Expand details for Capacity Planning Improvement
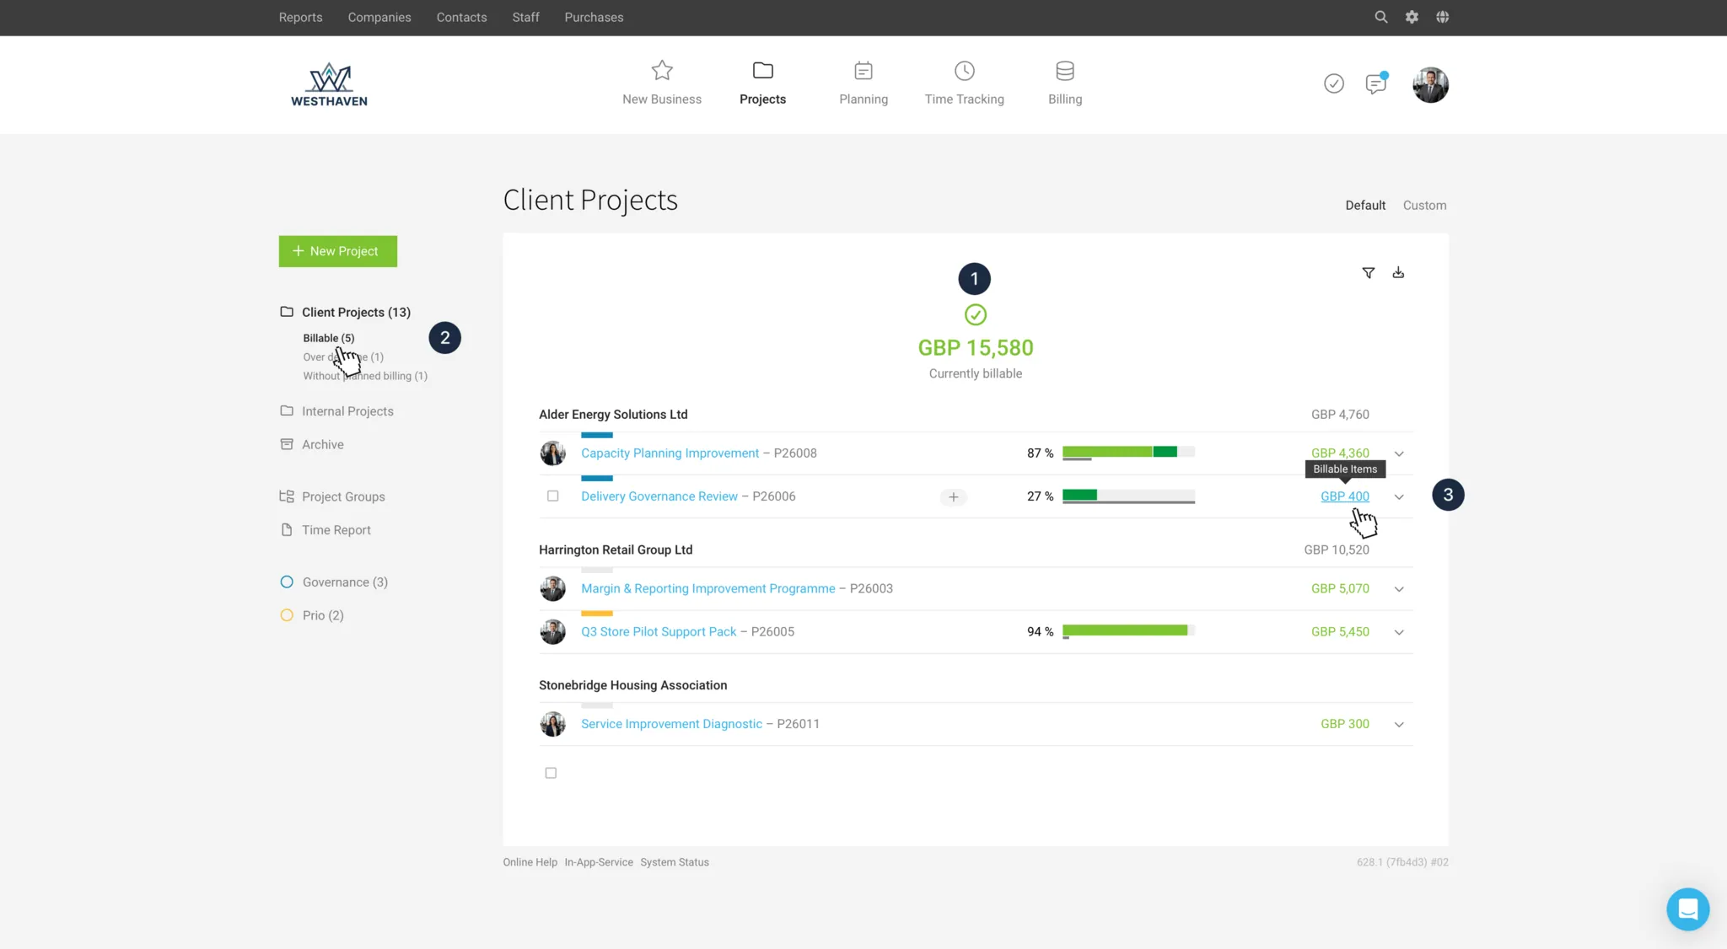 click(x=1398, y=453)
